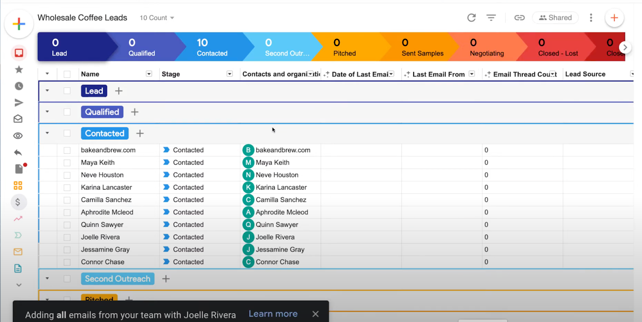Image resolution: width=642 pixels, height=322 pixels.
Task: Open the 10 Count dropdown
Action: pos(157,18)
